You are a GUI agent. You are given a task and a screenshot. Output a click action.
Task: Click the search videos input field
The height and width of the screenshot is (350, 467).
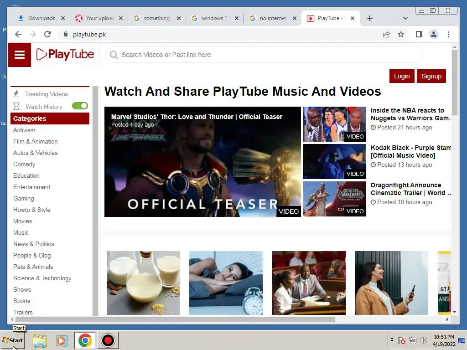pyautogui.click(x=265, y=55)
